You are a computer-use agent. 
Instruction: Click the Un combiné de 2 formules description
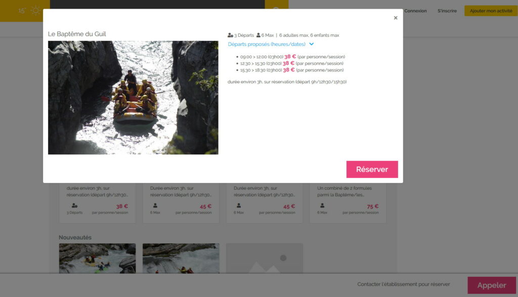[344, 191]
